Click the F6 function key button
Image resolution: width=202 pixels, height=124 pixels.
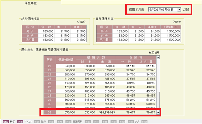88,122
